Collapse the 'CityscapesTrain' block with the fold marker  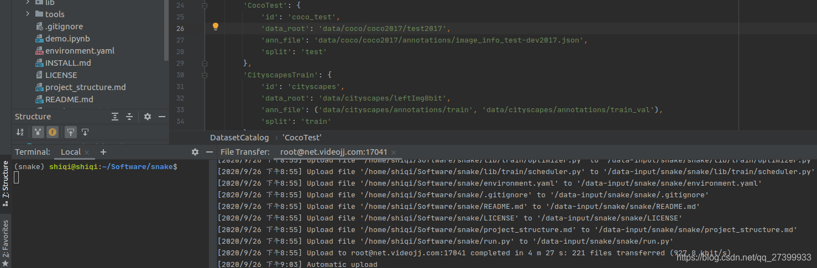pos(205,75)
